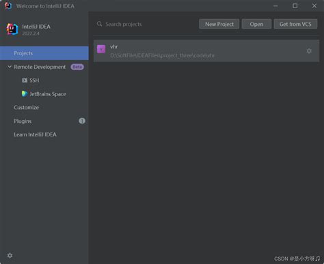Image resolution: width=324 pixels, height=264 pixels.
Task: Click the SSH terminal icon
Action: [x=25, y=80]
